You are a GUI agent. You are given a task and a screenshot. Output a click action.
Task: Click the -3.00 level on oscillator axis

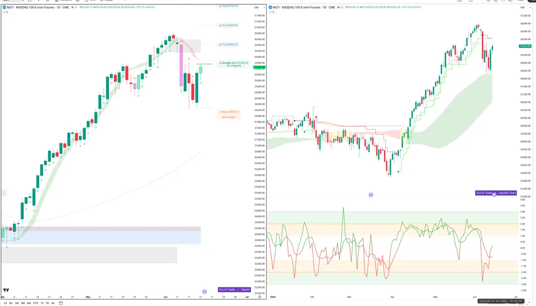point(523,285)
